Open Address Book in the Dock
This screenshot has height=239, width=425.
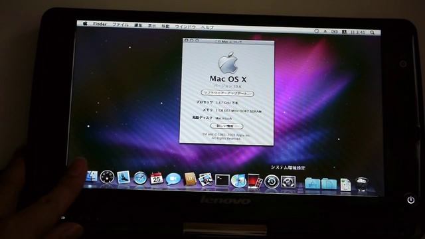point(190,179)
